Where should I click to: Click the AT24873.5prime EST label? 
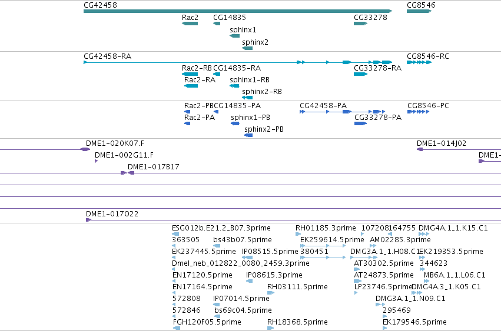point(383,275)
